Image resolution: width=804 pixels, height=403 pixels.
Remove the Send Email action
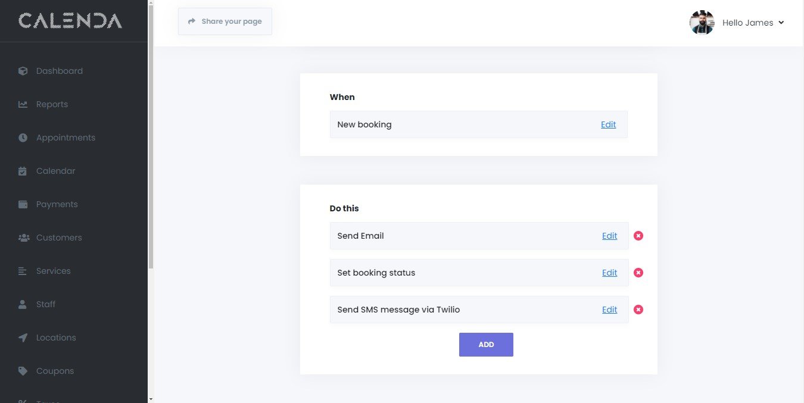638,236
